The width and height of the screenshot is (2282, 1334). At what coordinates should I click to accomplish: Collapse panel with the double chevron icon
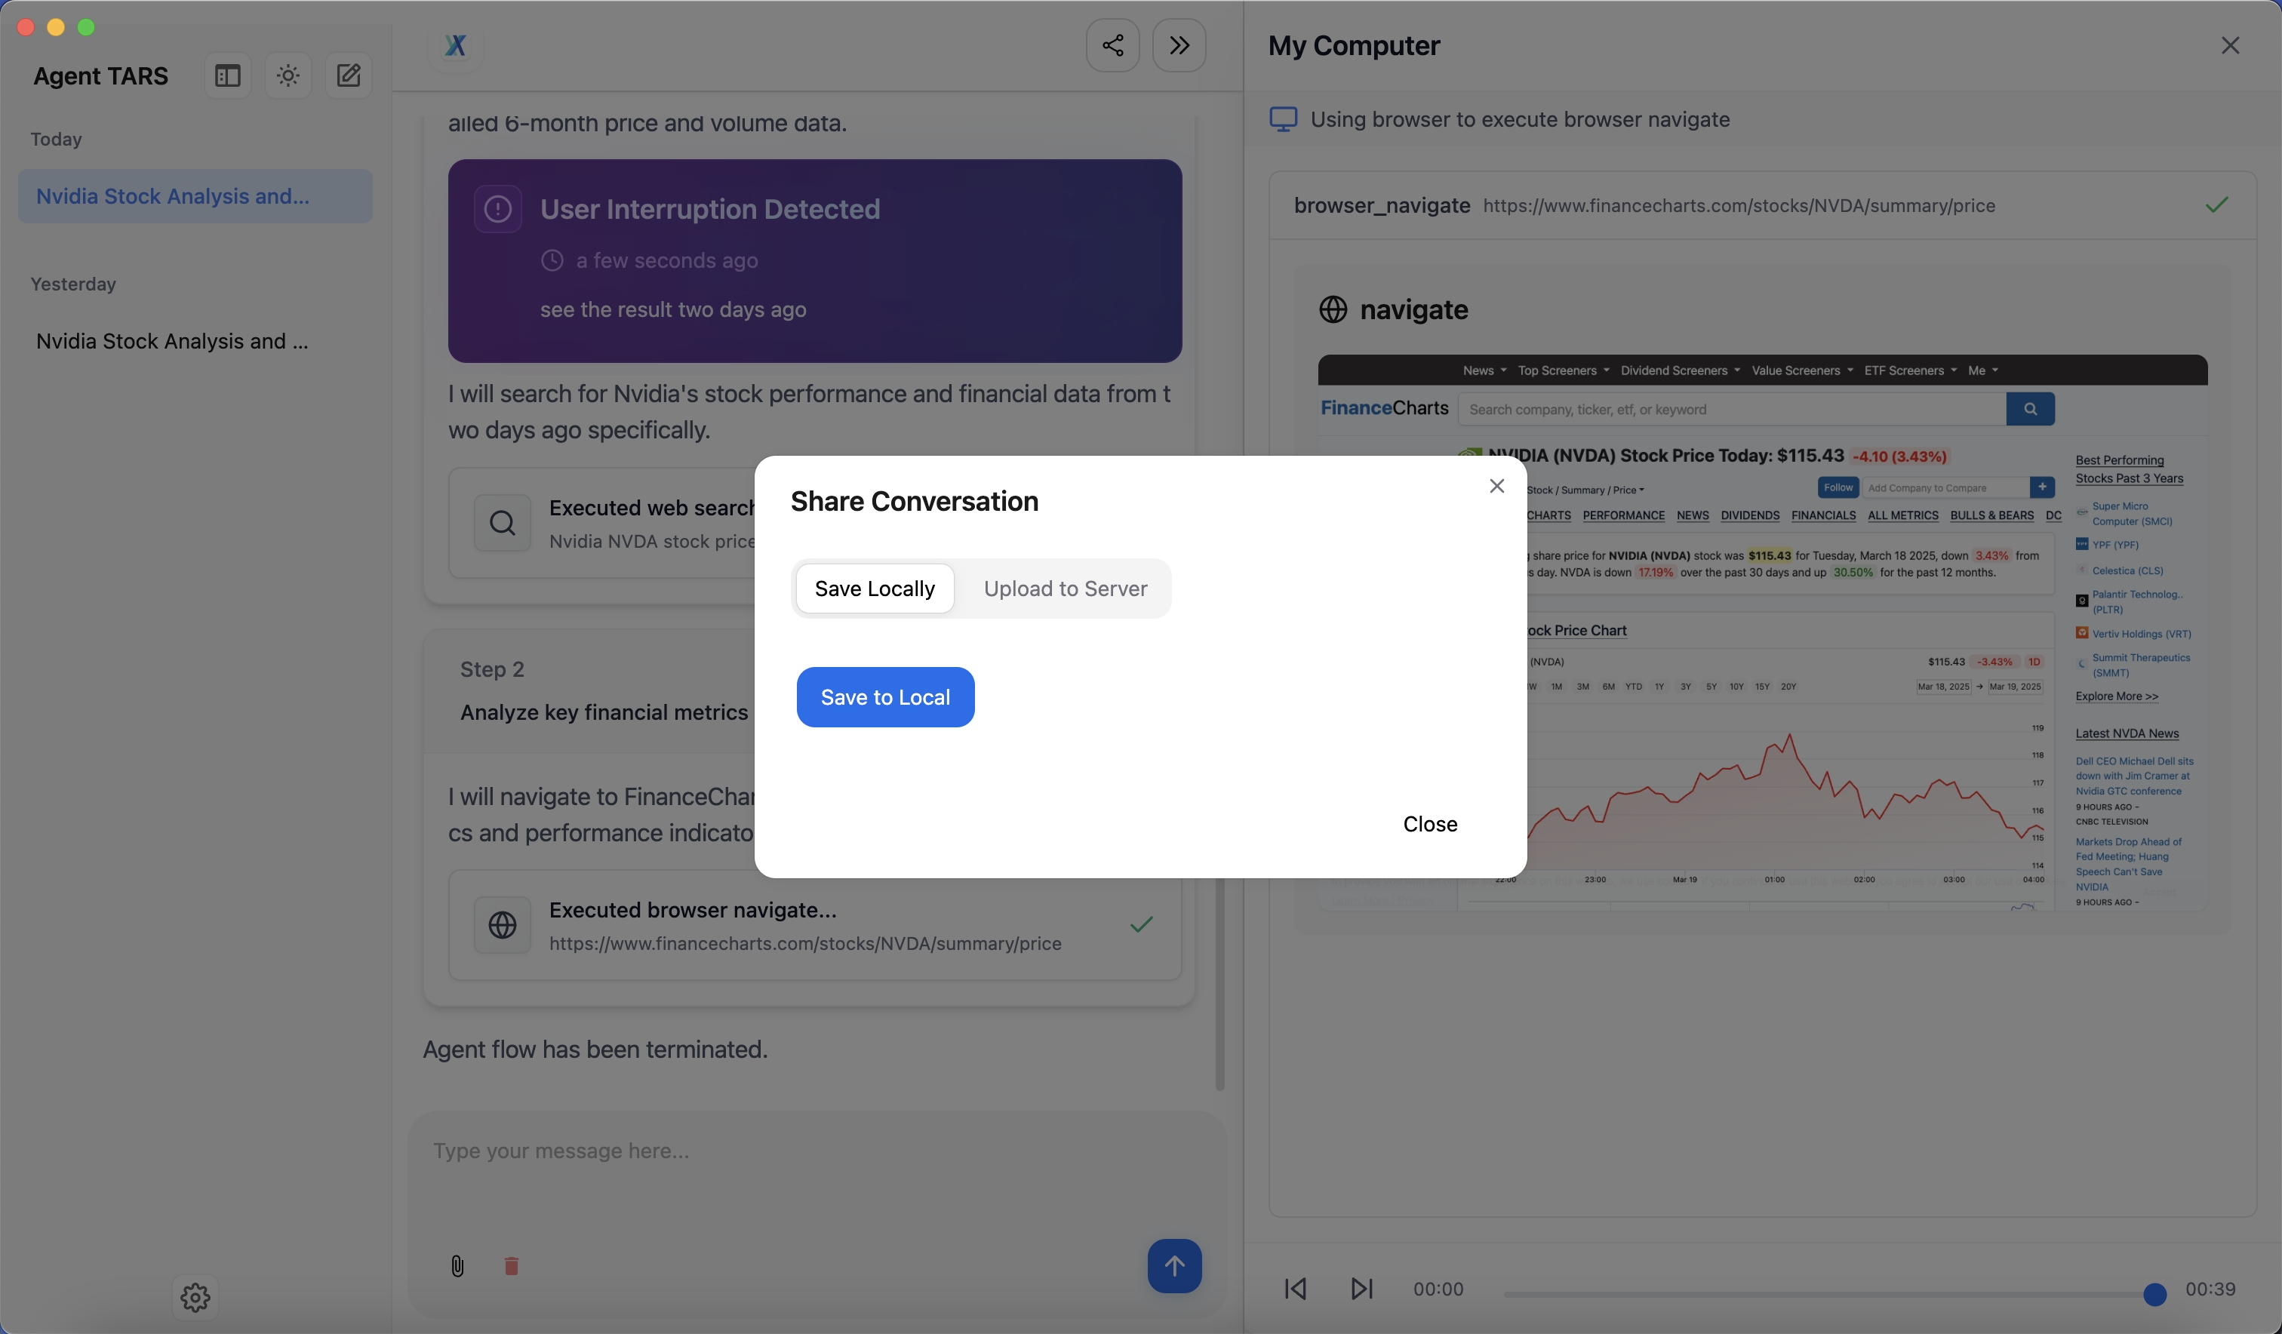tap(1178, 45)
